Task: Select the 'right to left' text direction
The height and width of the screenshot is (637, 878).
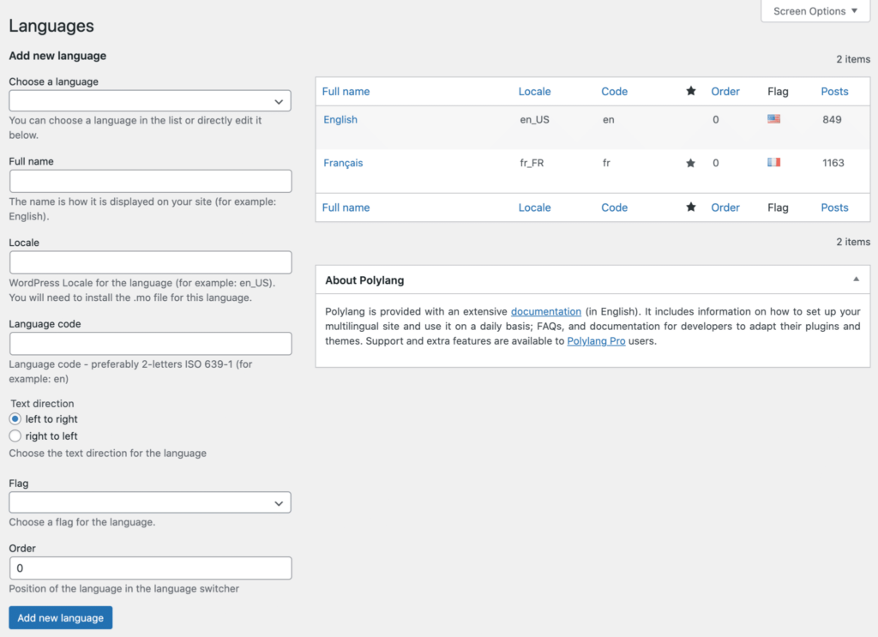Action: click(15, 436)
